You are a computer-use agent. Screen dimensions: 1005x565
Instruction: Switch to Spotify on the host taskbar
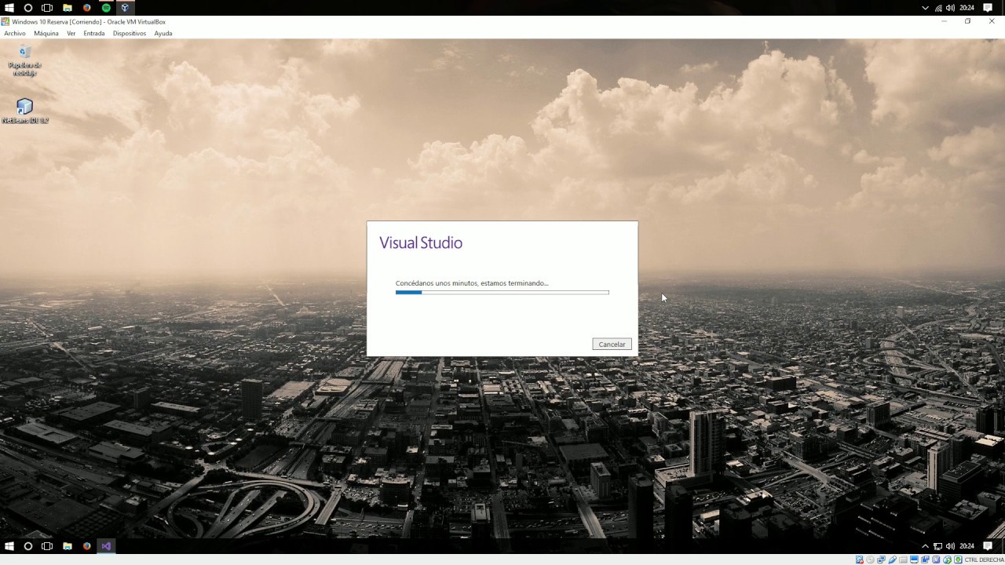coord(106,8)
